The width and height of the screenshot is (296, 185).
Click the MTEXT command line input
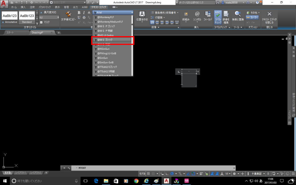coord(153,168)
